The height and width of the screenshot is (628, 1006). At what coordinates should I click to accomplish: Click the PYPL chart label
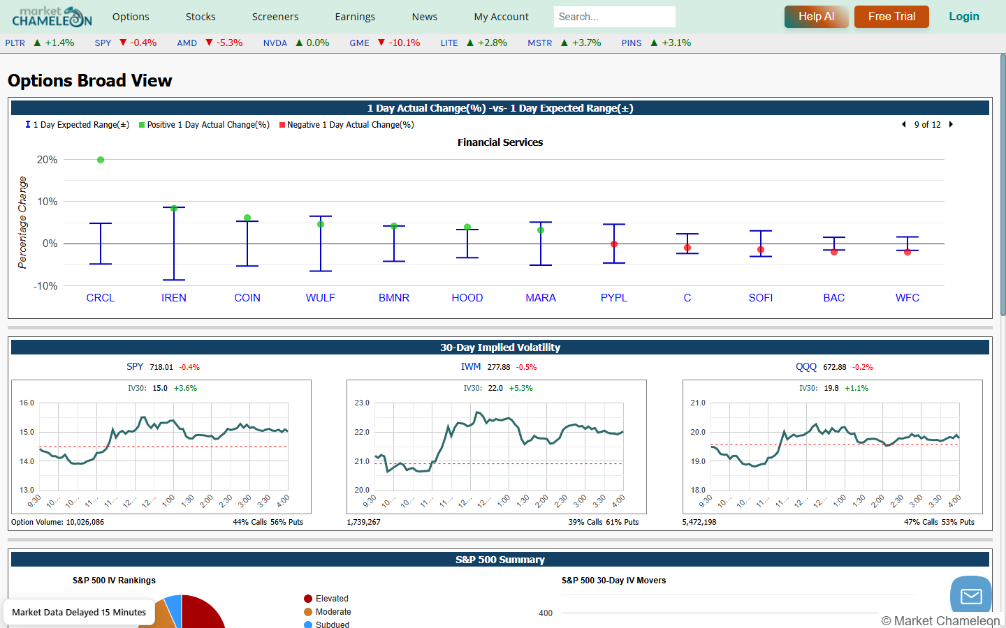pyautogui.click(x=614, y=298)
